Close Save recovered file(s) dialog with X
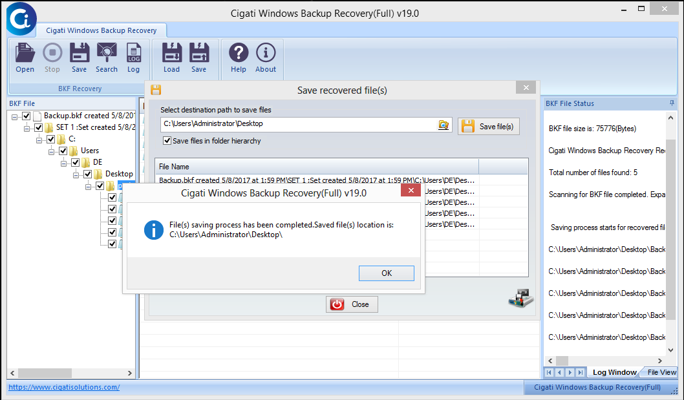The height and width of the screenshot is (400, 684). pyautogui.click(x=526, y=87)
